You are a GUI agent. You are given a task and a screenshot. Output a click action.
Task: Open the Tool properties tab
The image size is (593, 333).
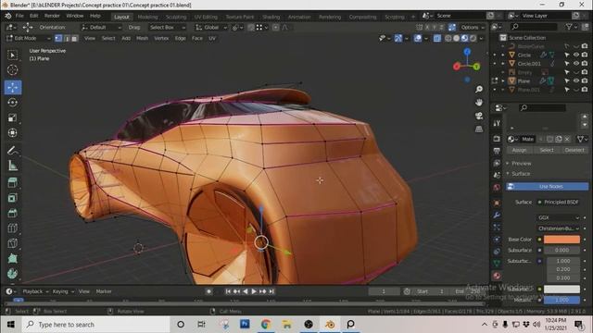pos(497,123)
